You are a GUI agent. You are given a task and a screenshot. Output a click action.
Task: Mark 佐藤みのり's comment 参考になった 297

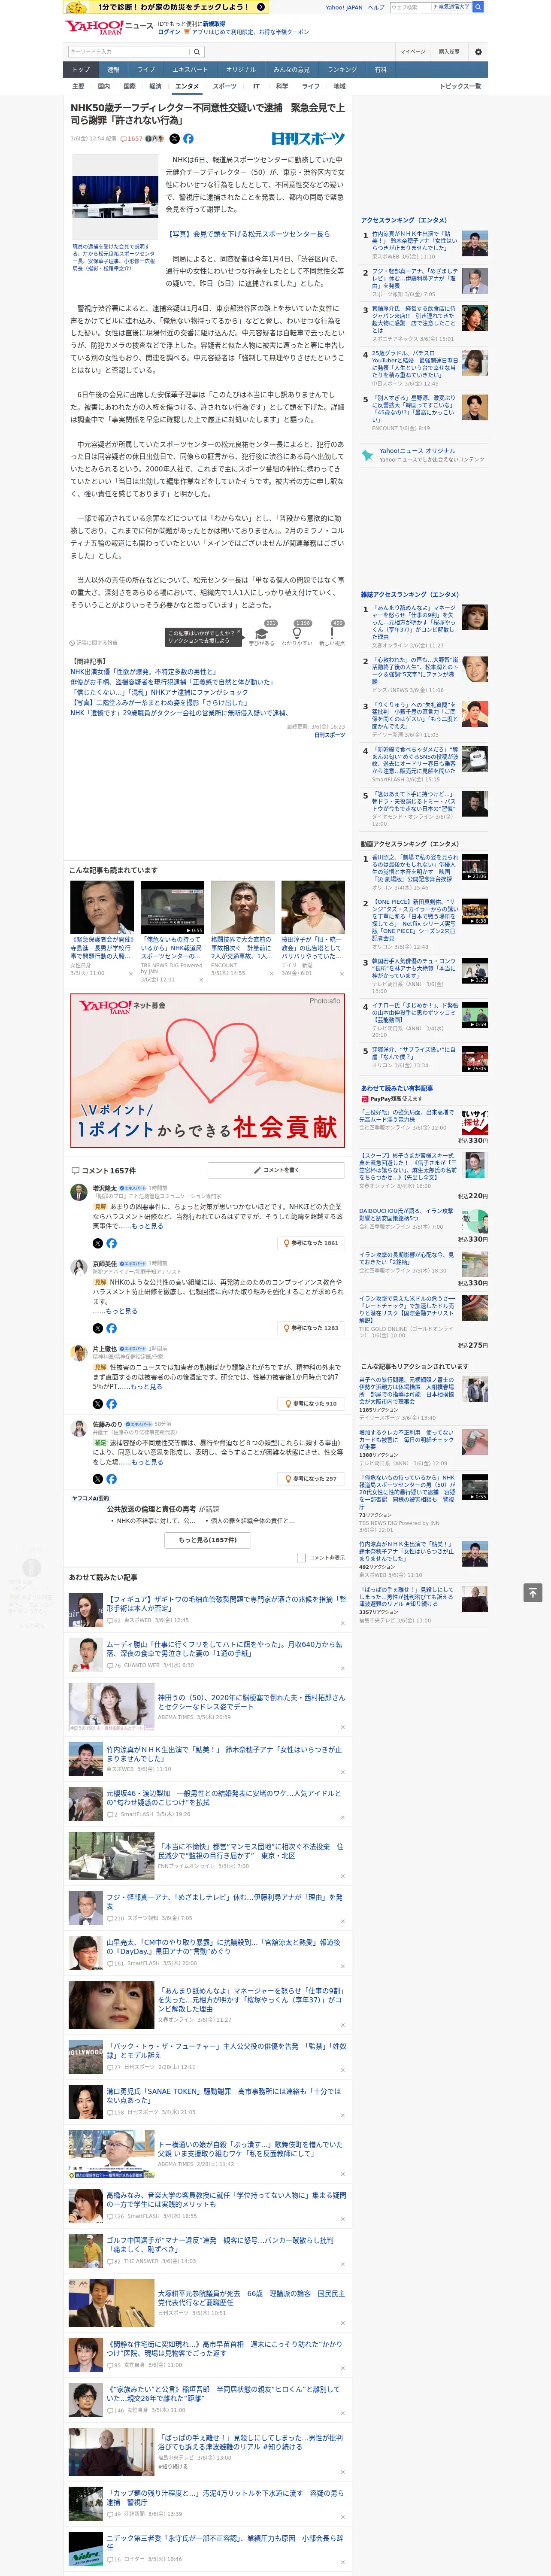click(311, 1478)
